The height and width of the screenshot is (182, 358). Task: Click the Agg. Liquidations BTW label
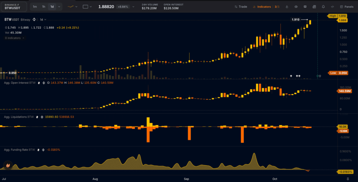(19, 117)
